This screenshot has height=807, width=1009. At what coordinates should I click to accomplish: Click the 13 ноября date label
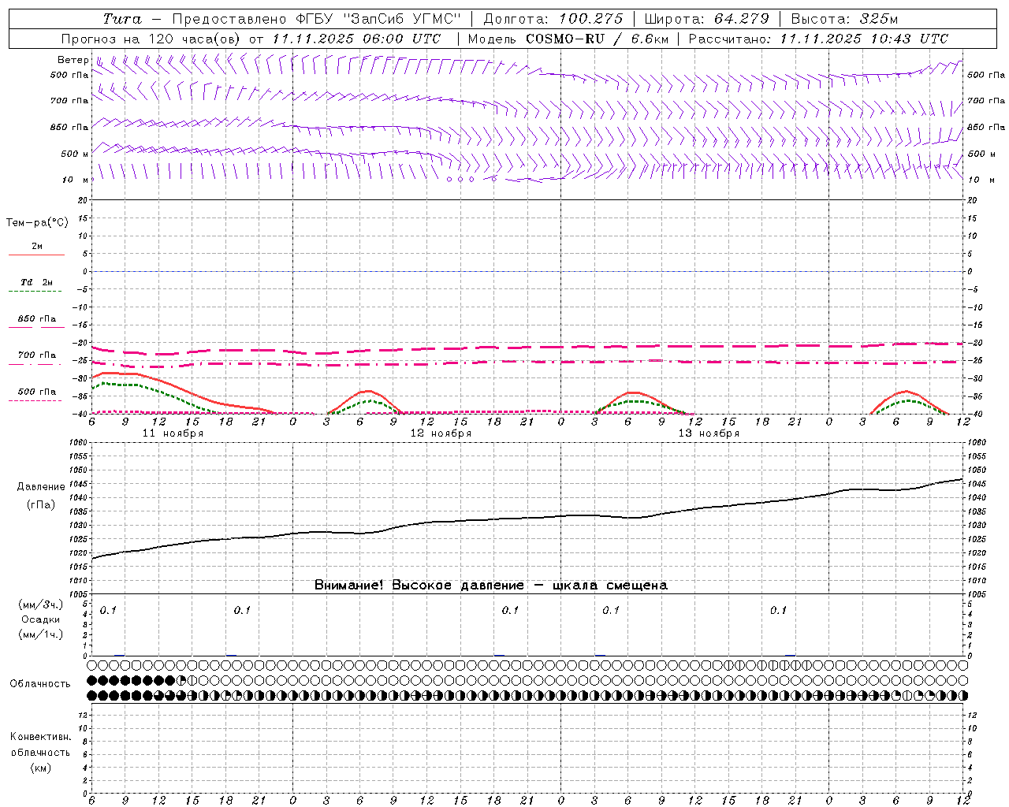[709, 433]
